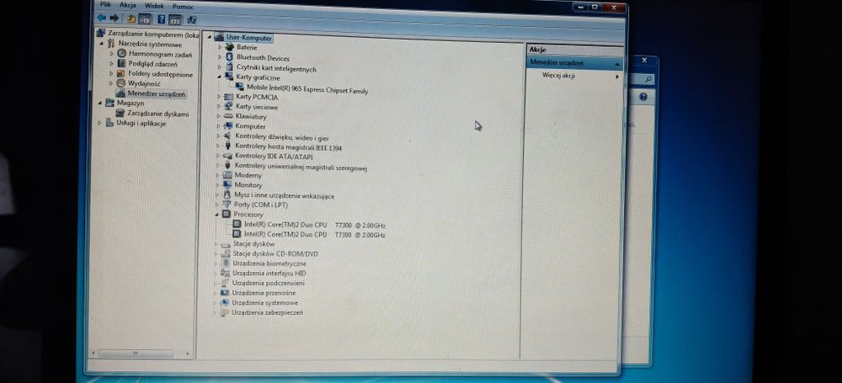The width and height of the screenshot is (842, 383).
Task: Click the Harmonogram zadań clock icon
Action: (121, 54)
